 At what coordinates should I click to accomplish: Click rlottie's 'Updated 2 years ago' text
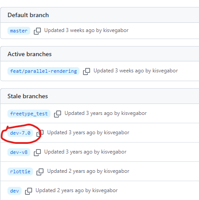coord(71,171)
